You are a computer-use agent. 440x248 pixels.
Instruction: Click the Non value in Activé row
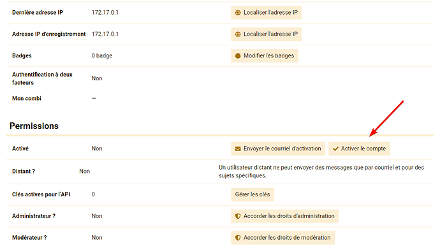point(97,149)
